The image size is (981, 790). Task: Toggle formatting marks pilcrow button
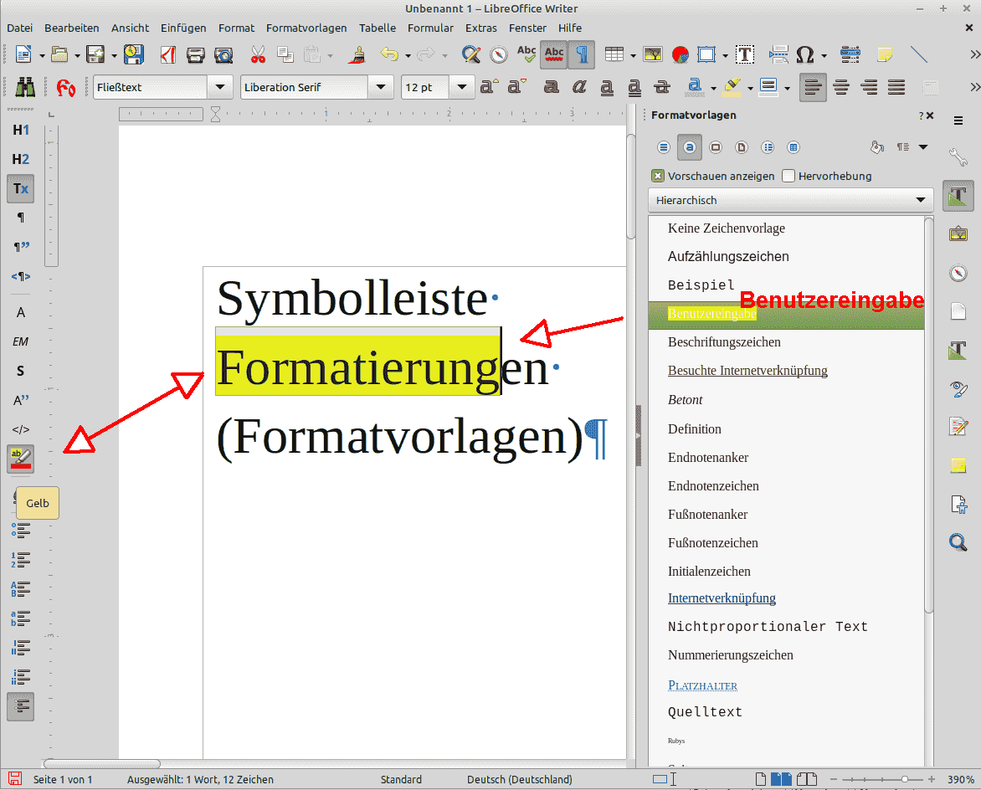[x=582, y=55]
